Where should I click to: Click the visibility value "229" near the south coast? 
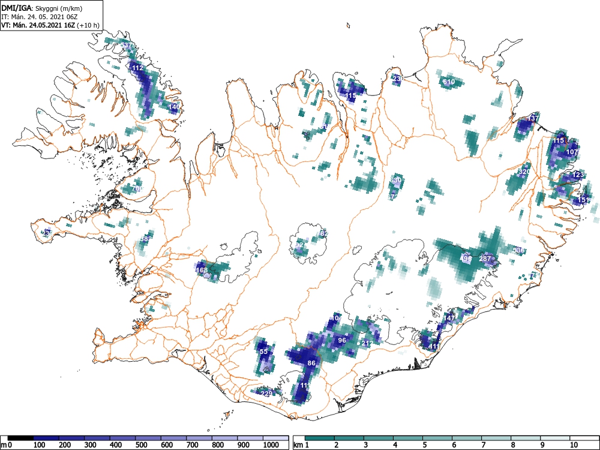(x=266, y=394)
